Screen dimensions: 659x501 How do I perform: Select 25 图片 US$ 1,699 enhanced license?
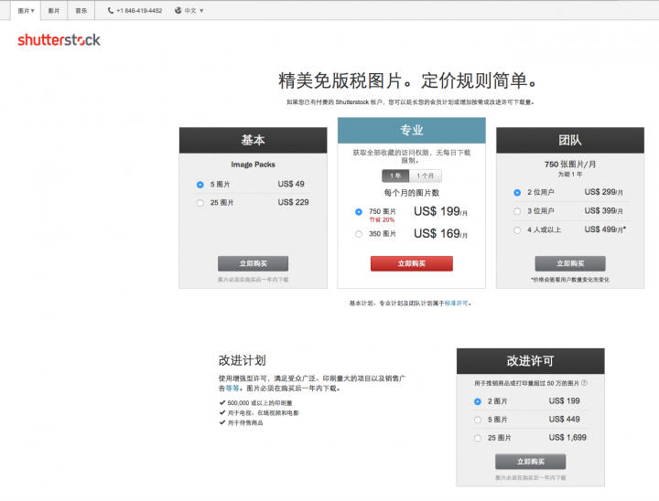coord(478,438)
